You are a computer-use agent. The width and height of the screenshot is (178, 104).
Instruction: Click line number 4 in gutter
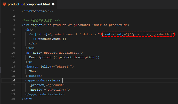[14, 25]
